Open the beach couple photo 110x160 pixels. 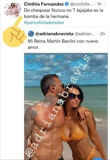click(x=66, y=106)
